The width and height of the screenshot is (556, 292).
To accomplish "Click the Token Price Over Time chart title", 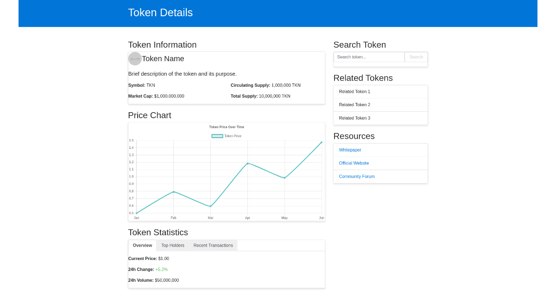I will [226, 127].
